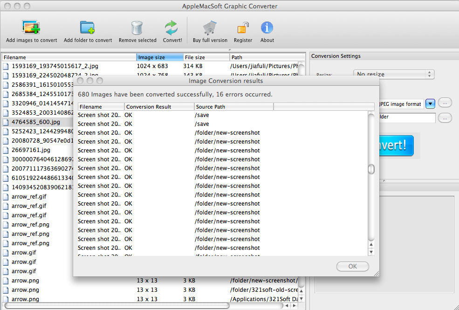Click /Applications/321Soft path cell
Image resolution: width=459 pixels, height=310 pixels.
(264, 299)
